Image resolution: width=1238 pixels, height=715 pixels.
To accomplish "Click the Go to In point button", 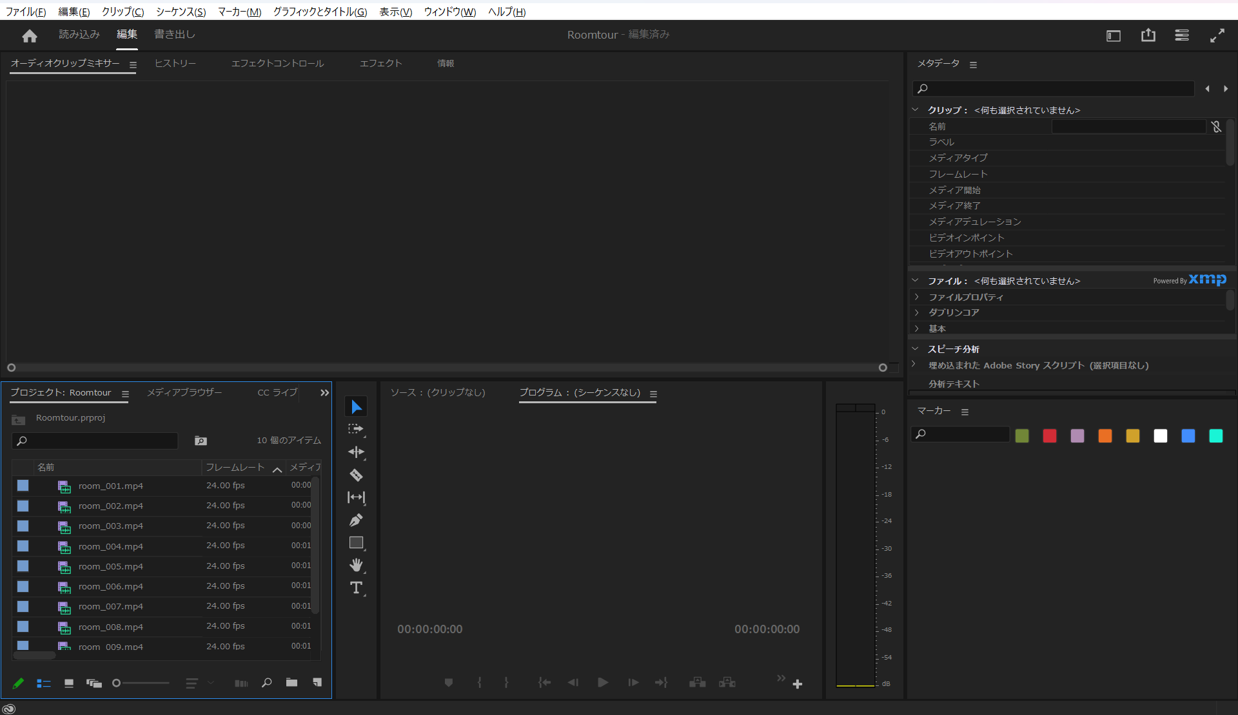I will (544, 683).
